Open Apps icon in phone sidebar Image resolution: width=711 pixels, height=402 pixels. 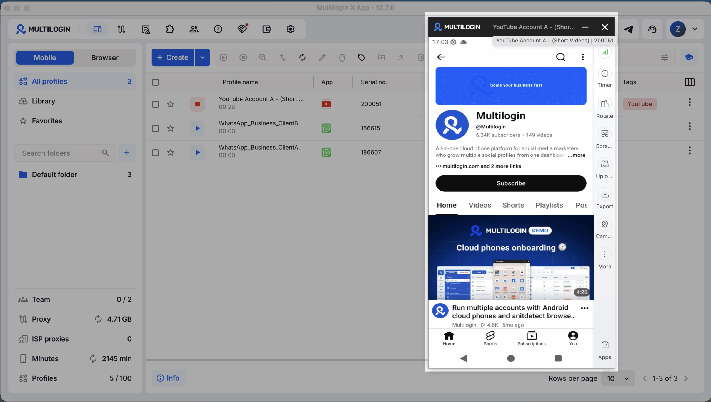(605, 345)
